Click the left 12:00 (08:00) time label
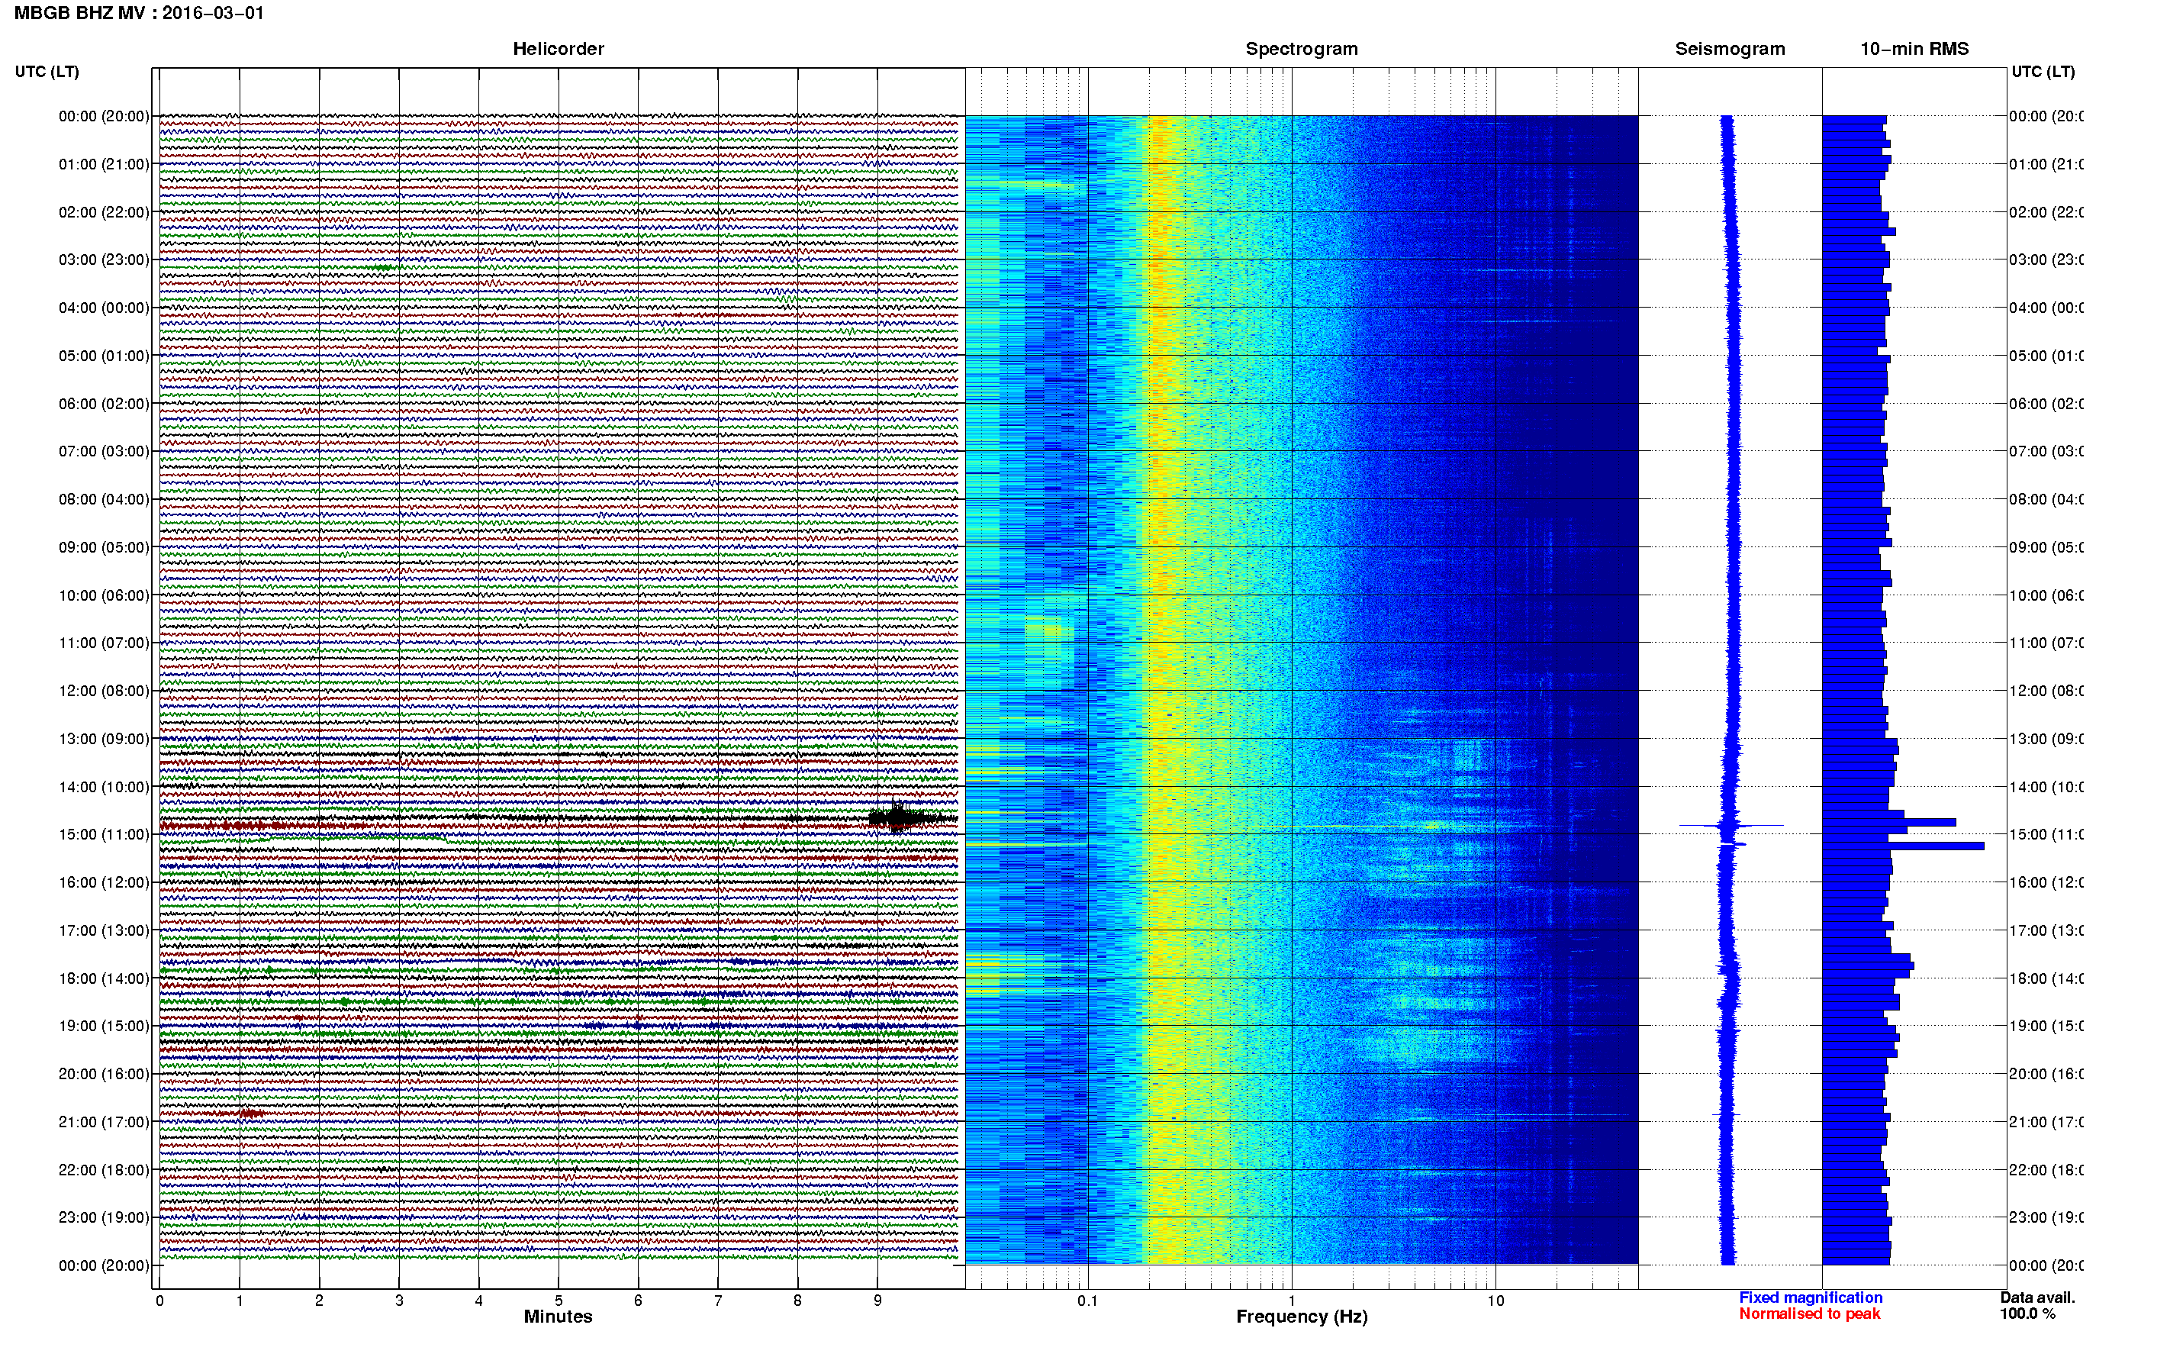 (104, 690)
